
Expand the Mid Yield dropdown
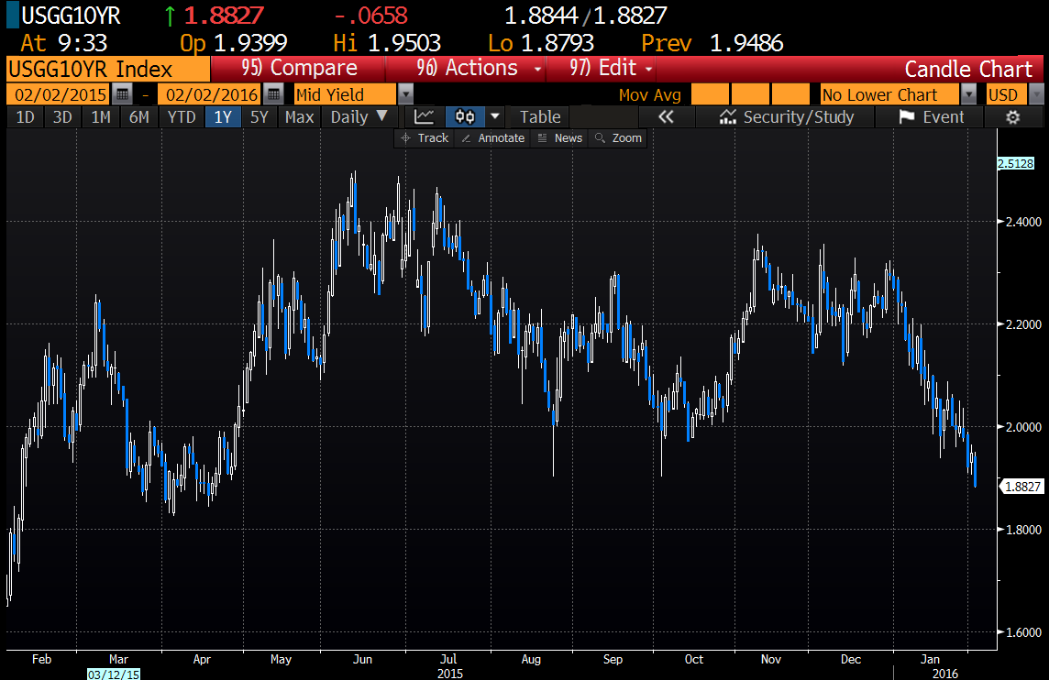pos(405,94)
